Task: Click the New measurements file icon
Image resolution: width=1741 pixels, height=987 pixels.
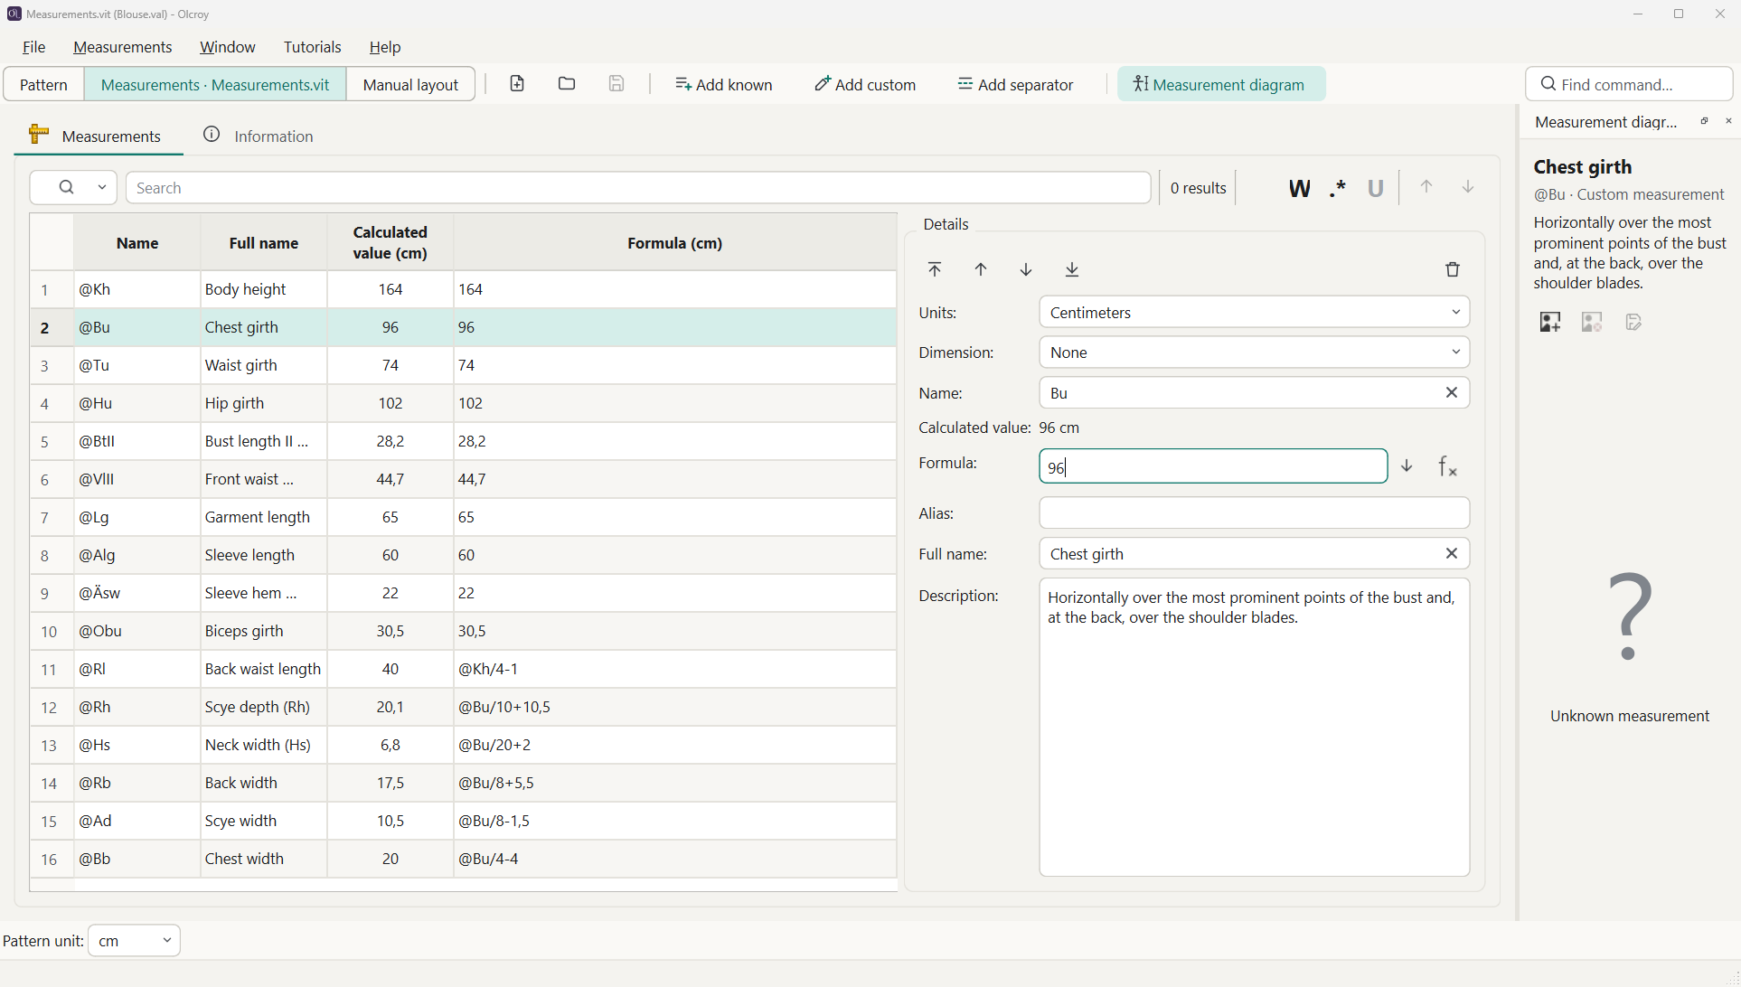Action: (517, 84)
